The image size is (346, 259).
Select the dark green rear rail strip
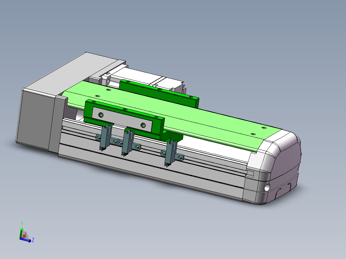[159, 94]
